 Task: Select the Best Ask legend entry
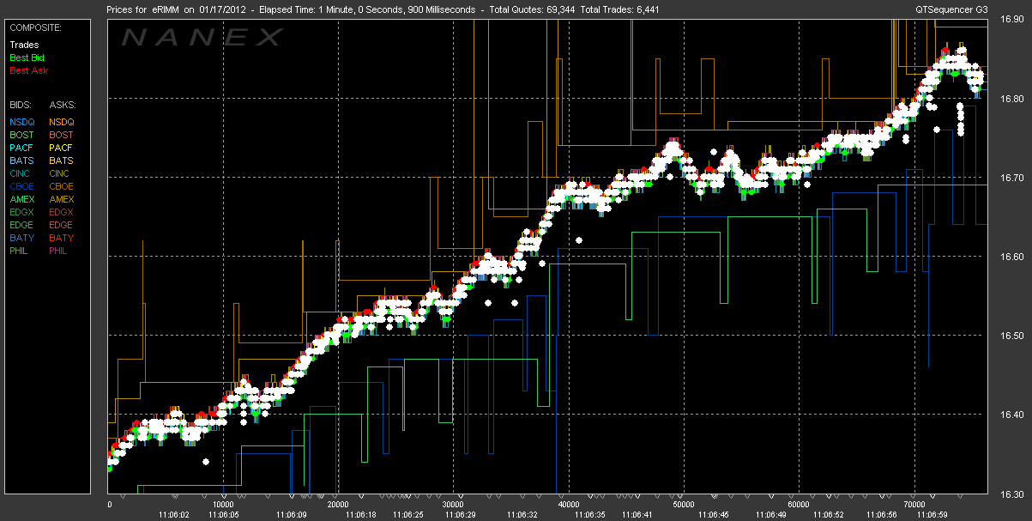[x=28, y=70]
